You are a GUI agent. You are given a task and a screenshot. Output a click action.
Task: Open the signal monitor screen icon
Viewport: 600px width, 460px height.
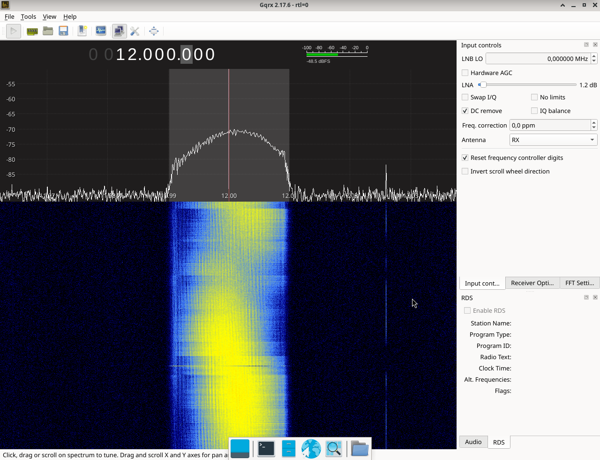(x=101, y=31)
